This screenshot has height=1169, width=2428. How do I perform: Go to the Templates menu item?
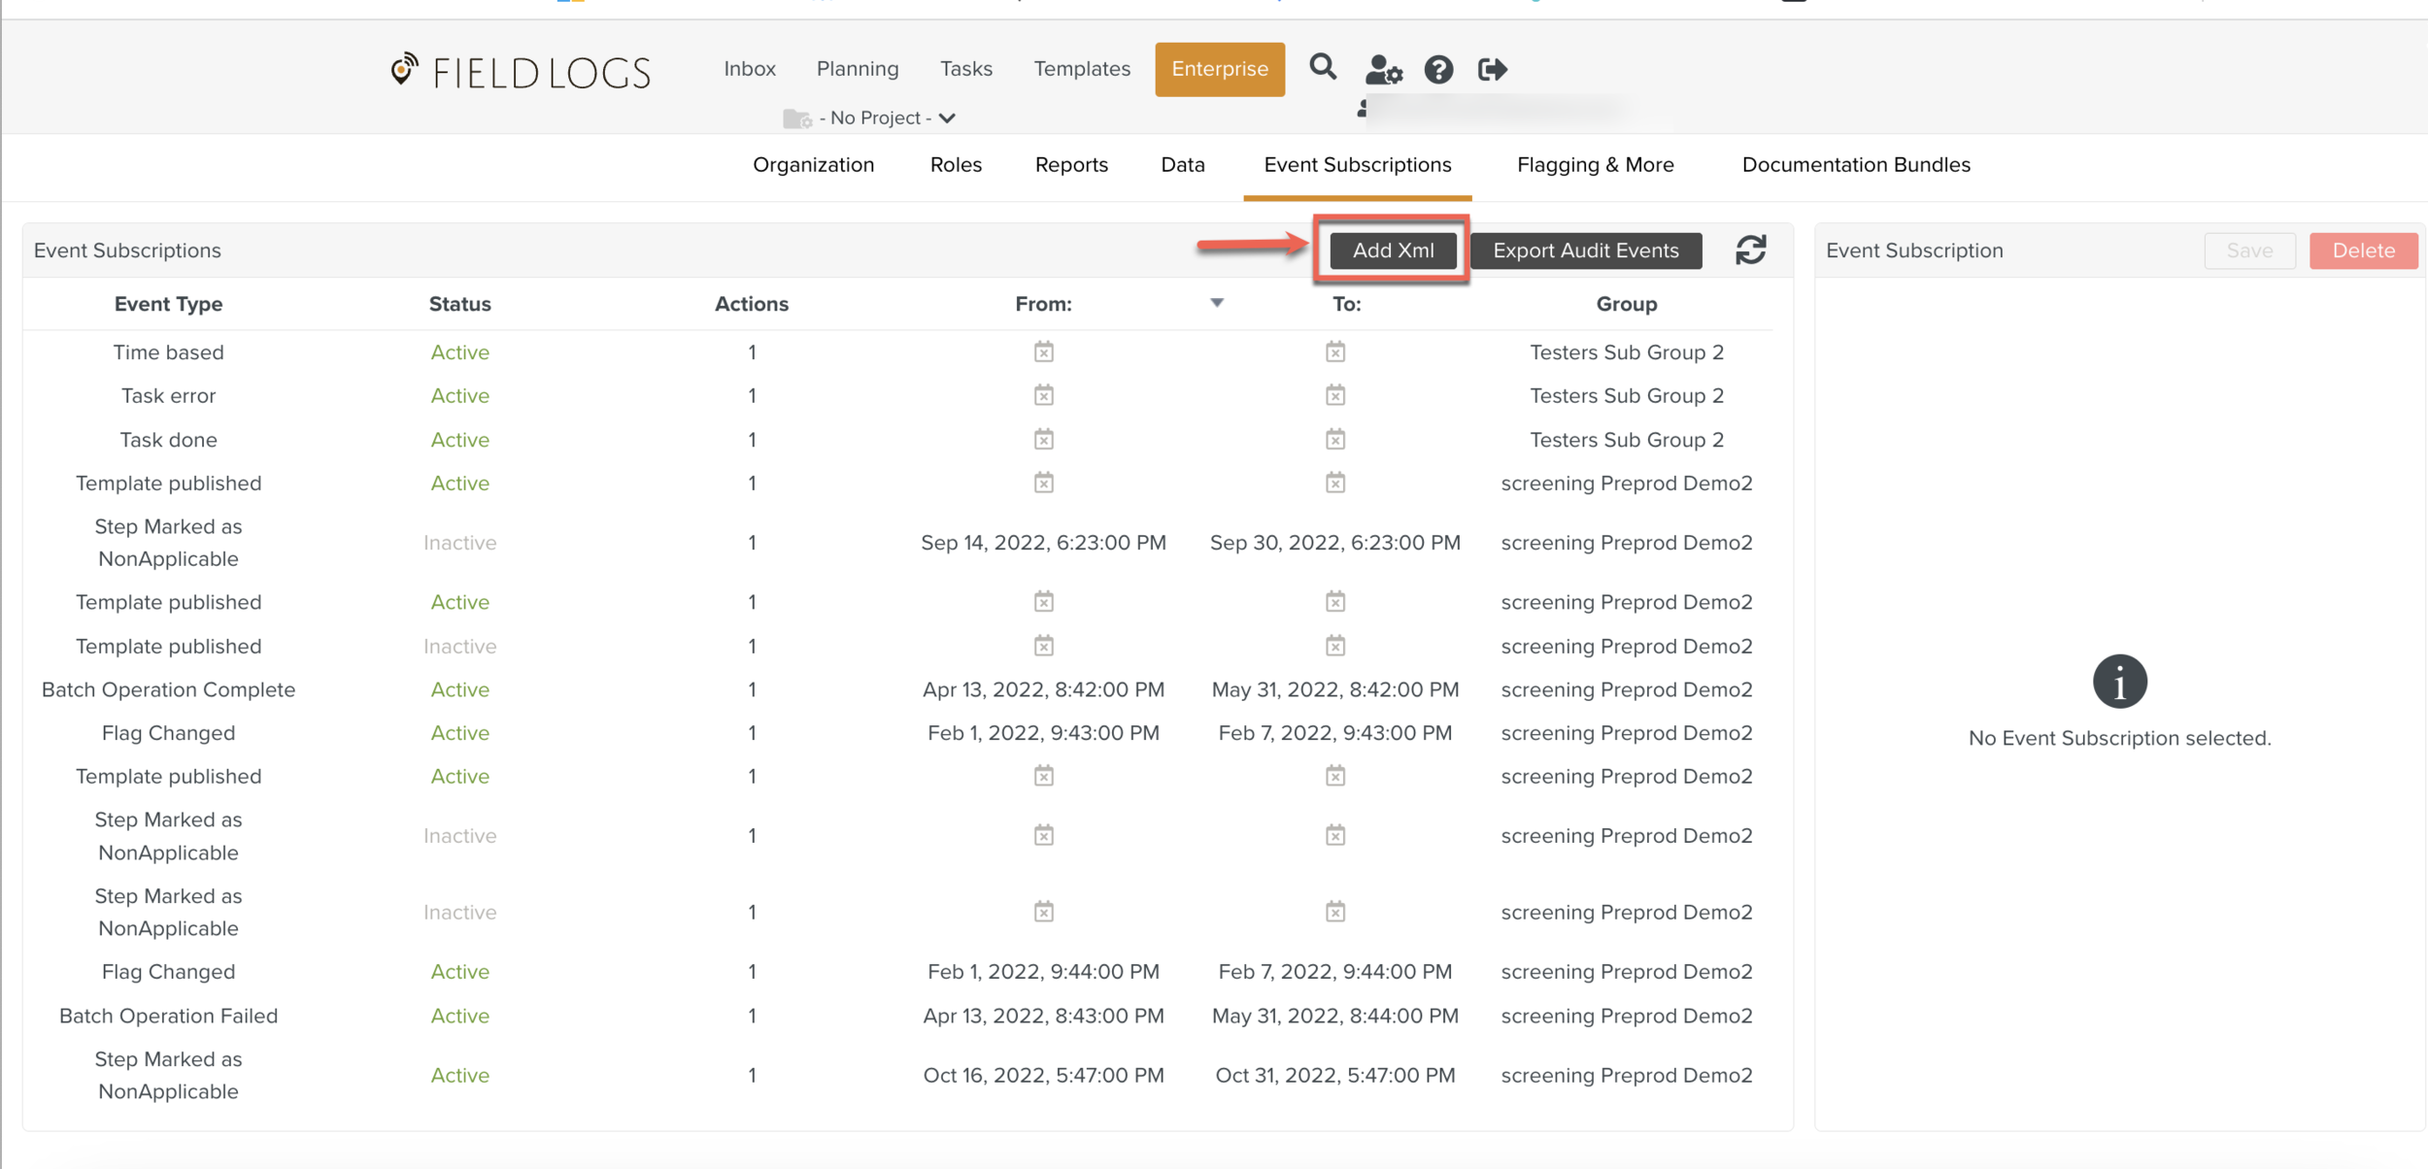coord(1081,69)
